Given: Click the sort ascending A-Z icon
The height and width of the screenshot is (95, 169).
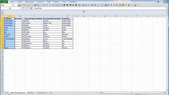Looking at the screenshot, I should (117, 5).
